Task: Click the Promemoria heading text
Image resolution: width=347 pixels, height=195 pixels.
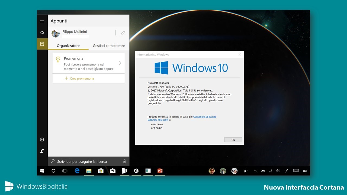Action: (73, 58)
